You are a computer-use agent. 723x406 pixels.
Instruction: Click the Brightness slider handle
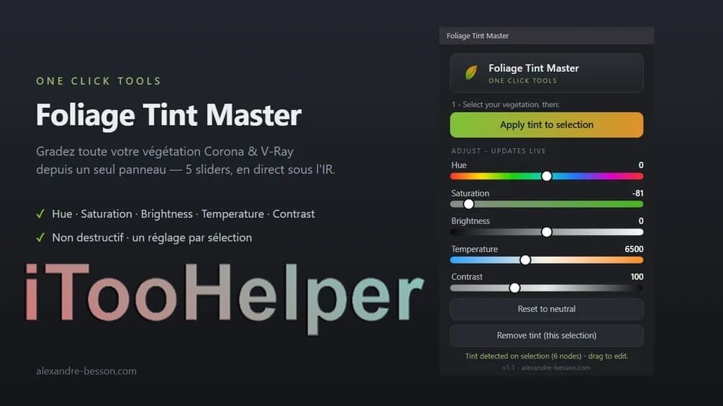(x=547, y=232)
